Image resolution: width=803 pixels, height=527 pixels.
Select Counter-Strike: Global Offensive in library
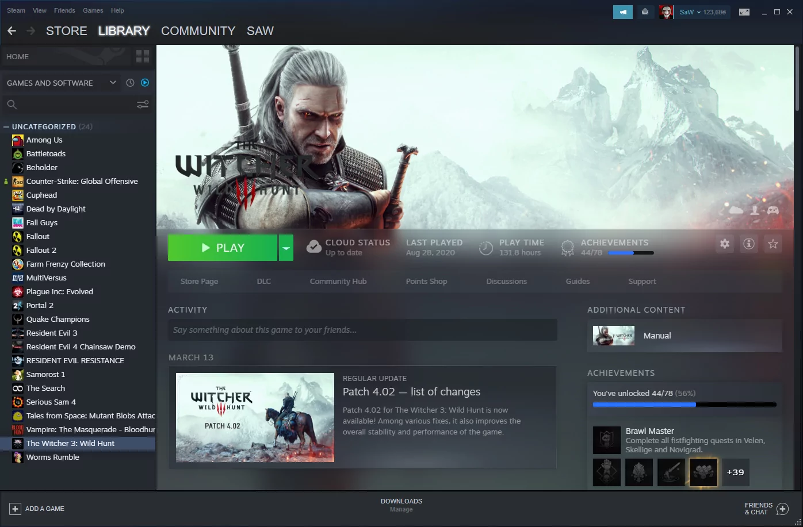78,182
